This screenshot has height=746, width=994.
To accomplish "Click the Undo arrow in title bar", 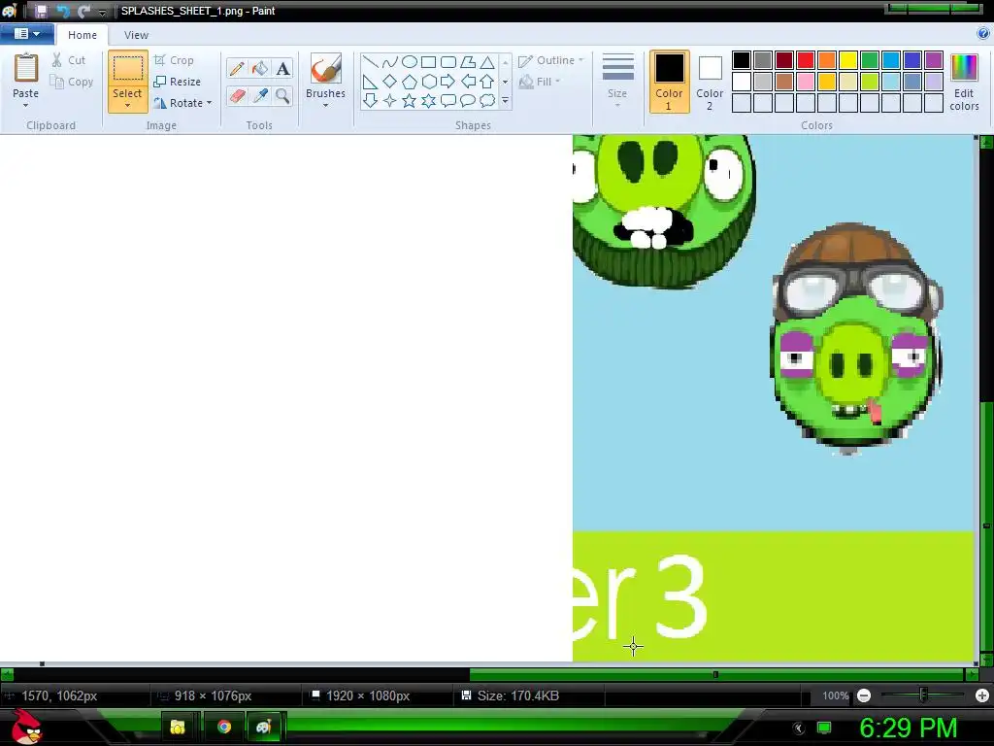I will coord(63,11).
